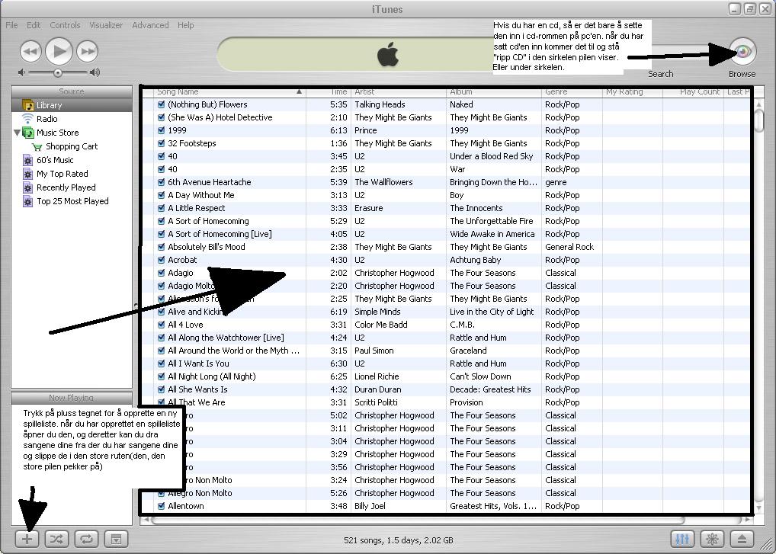Uncheck Allentown song checkbox
This screenshot has width=776, height=554.
[x=161, y=506]
